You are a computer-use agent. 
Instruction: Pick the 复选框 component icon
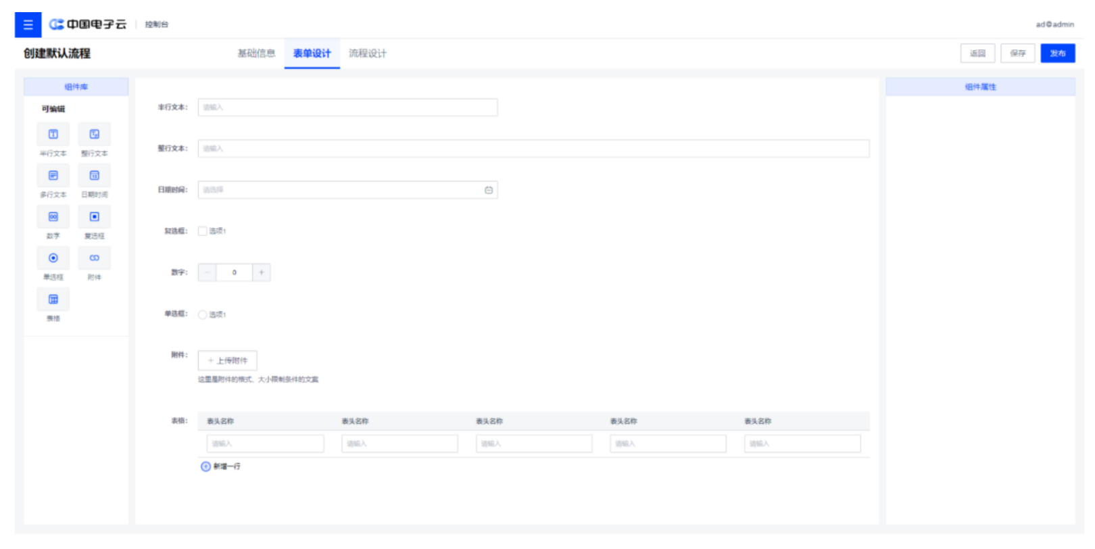tap(95, 217)
